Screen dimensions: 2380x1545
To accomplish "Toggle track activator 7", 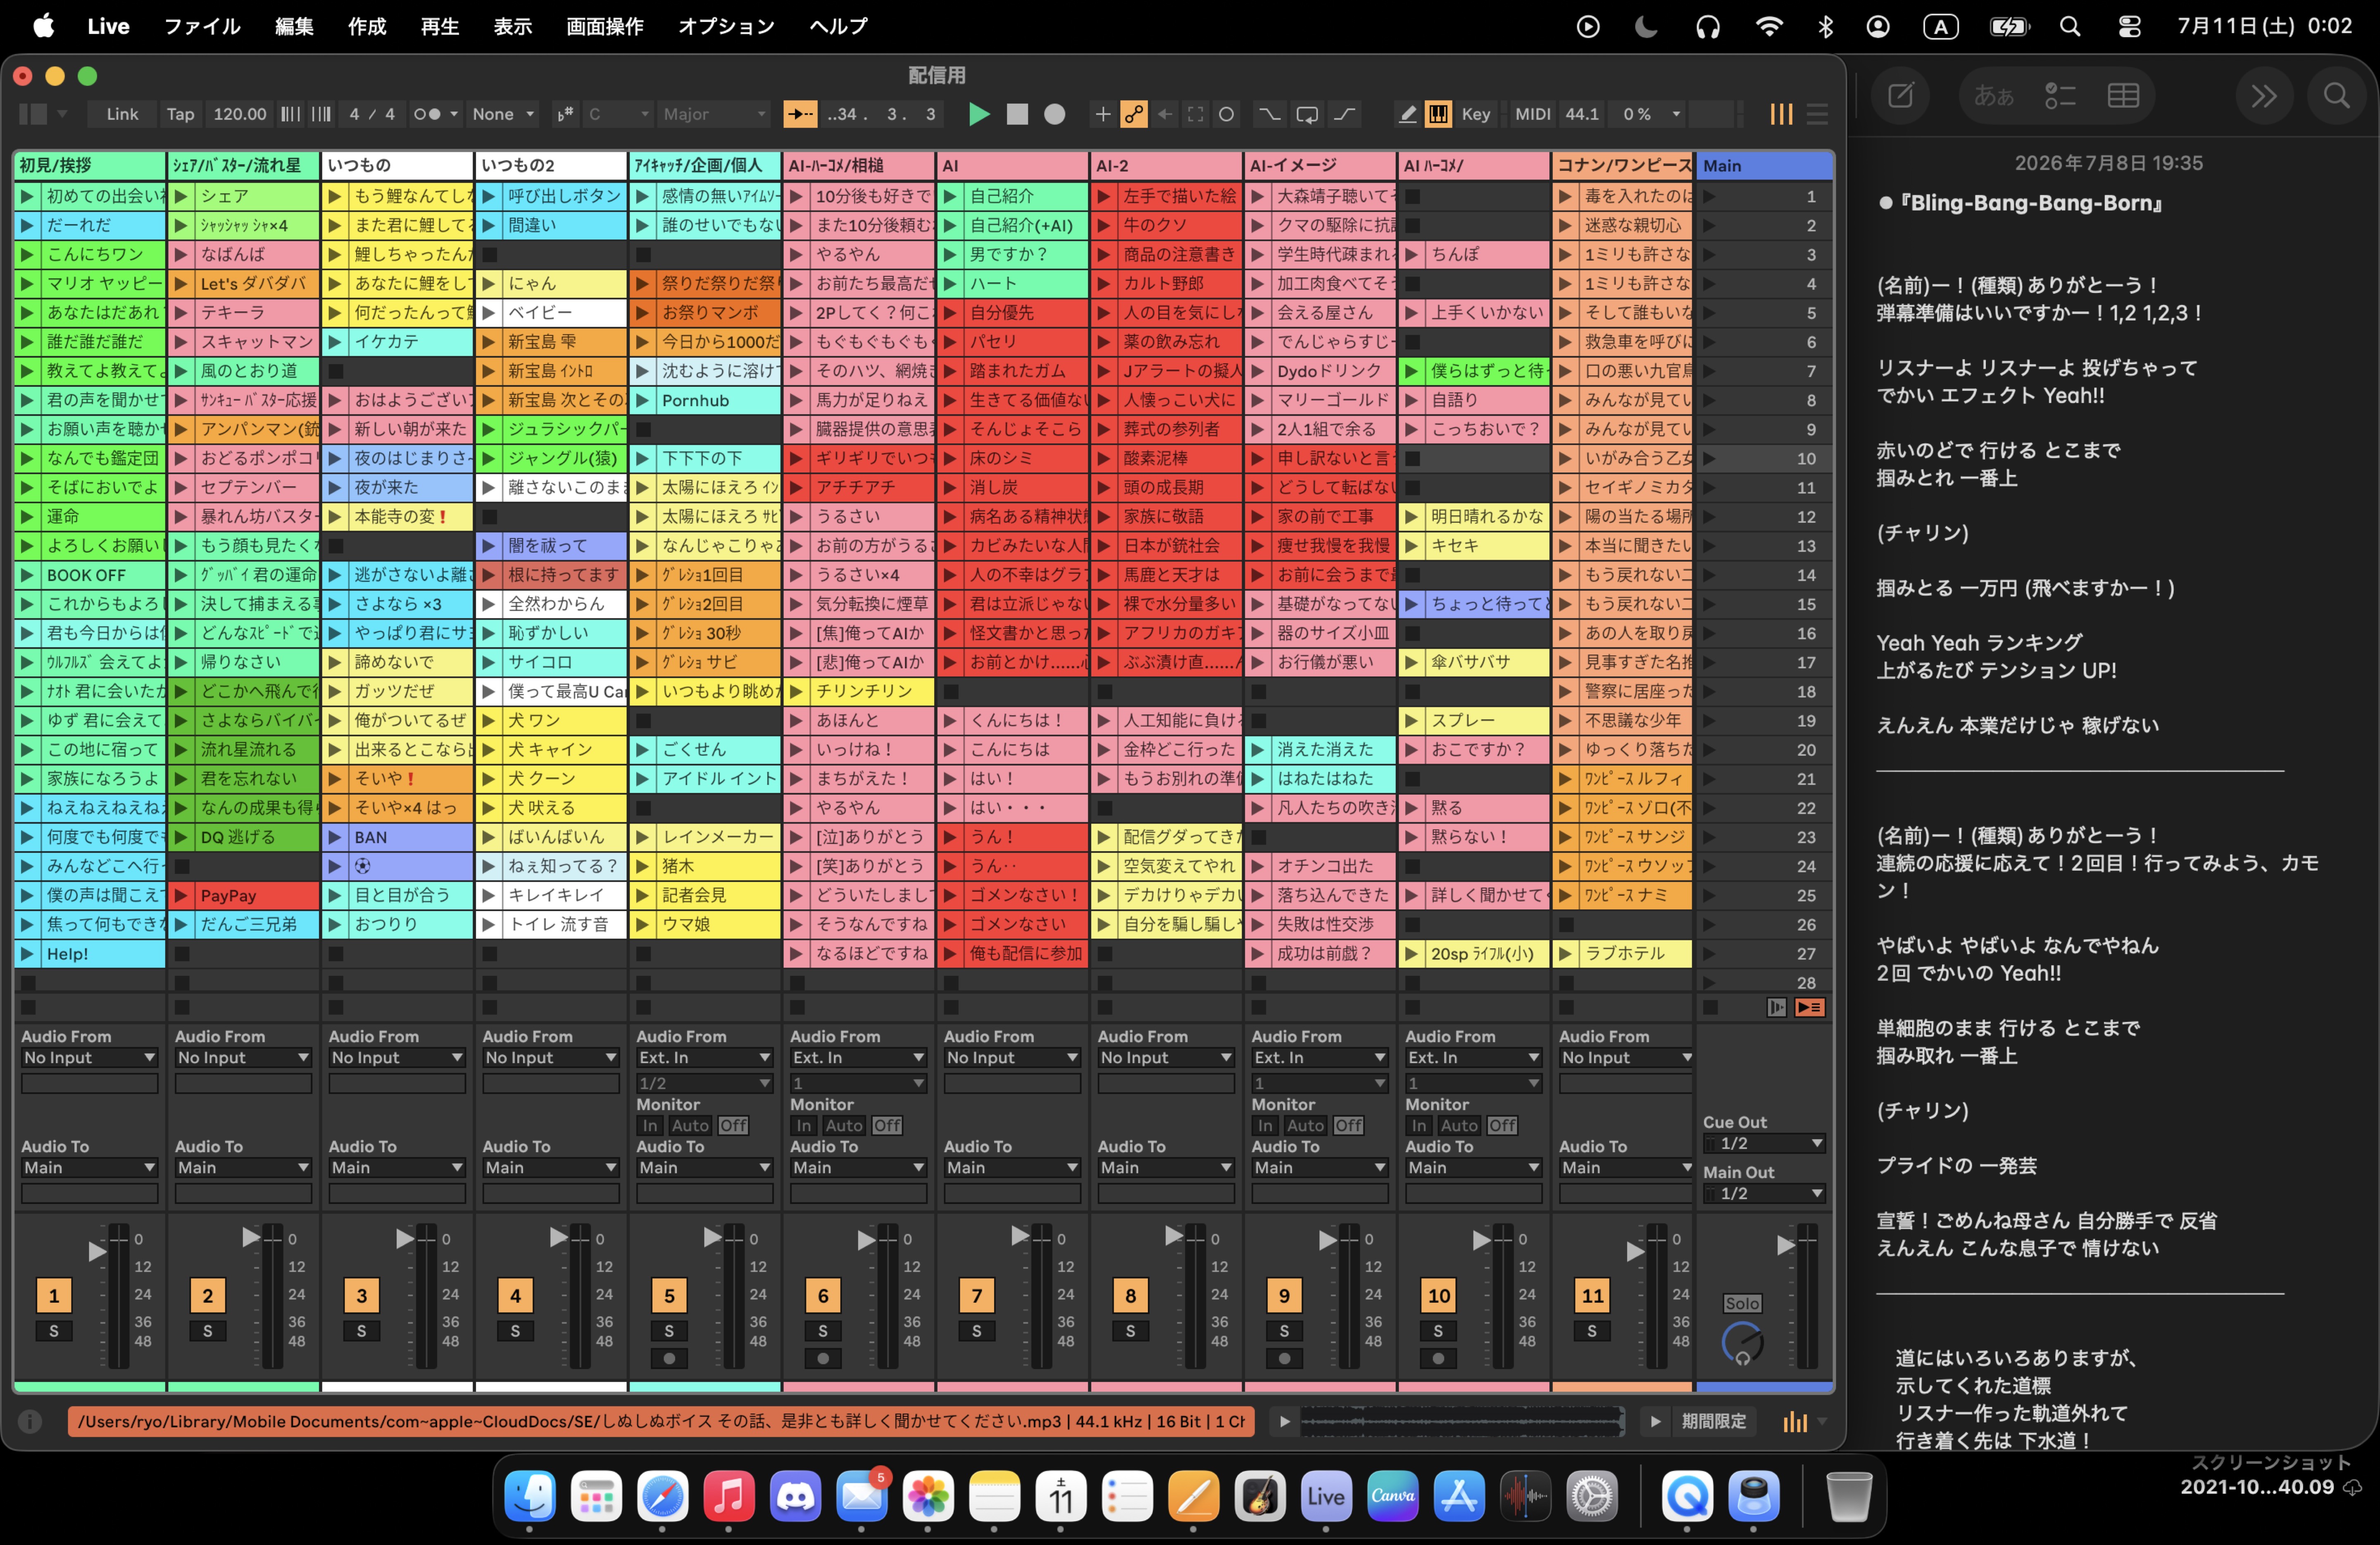I will point(977,1295).
